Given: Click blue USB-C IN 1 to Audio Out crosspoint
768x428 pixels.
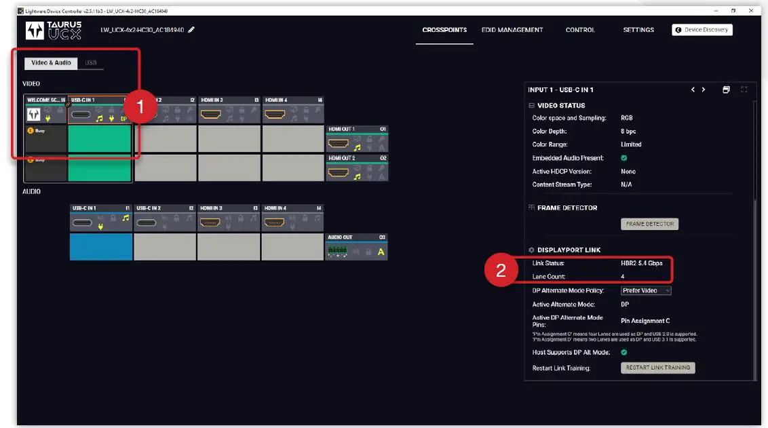Looking at the screenshot, I should tap(101, 246).
